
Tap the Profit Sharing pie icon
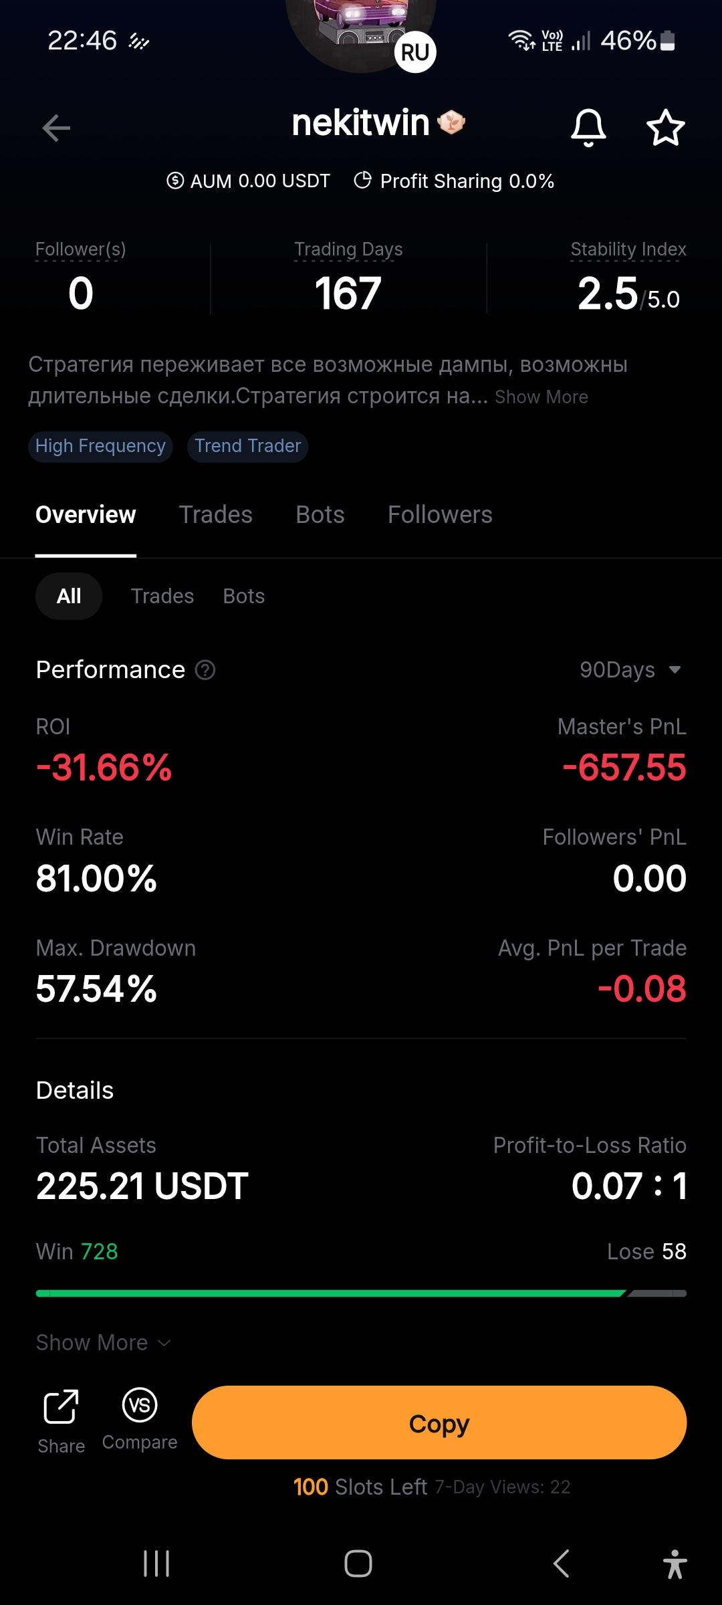point(362,181)
